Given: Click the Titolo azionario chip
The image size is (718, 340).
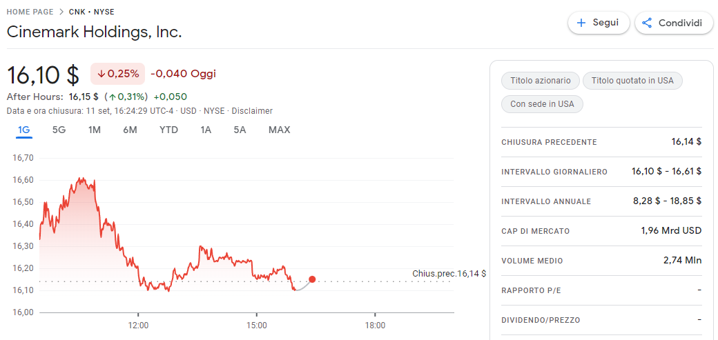Looking at the screenshot, I should point(541,81).
